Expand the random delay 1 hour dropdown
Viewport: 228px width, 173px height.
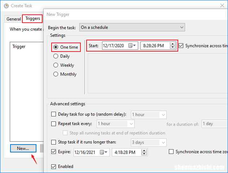[x=149, y=115]
